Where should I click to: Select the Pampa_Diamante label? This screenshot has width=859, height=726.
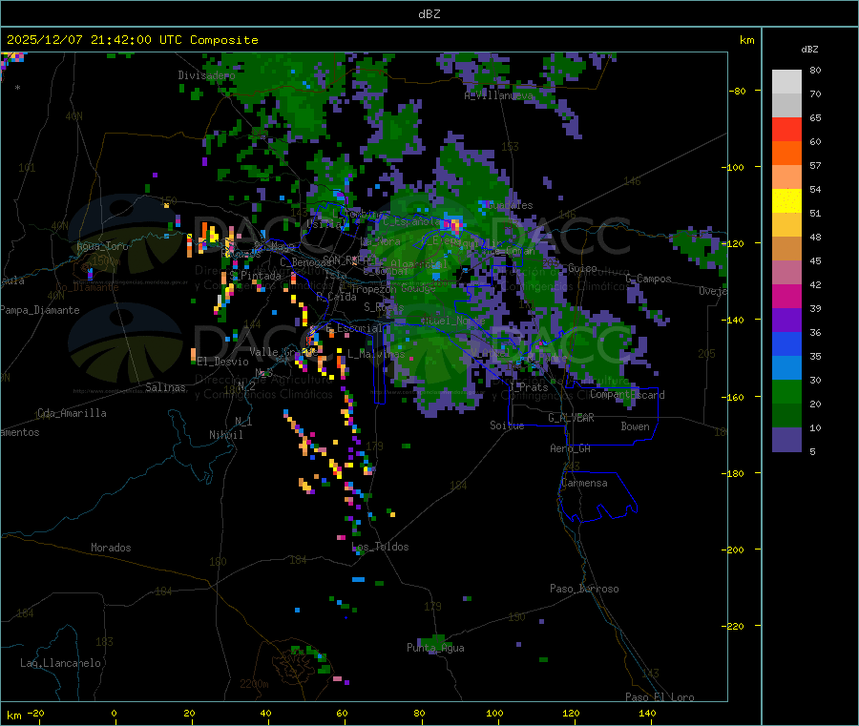coord(39,310)
